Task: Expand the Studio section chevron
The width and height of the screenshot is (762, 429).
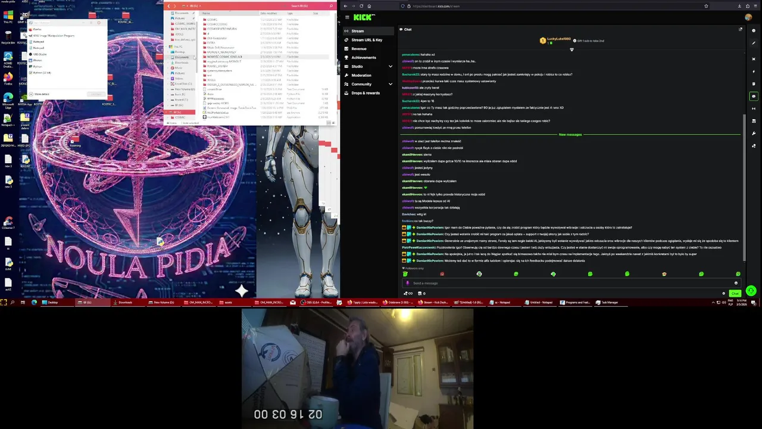Action: coord(391,67)
